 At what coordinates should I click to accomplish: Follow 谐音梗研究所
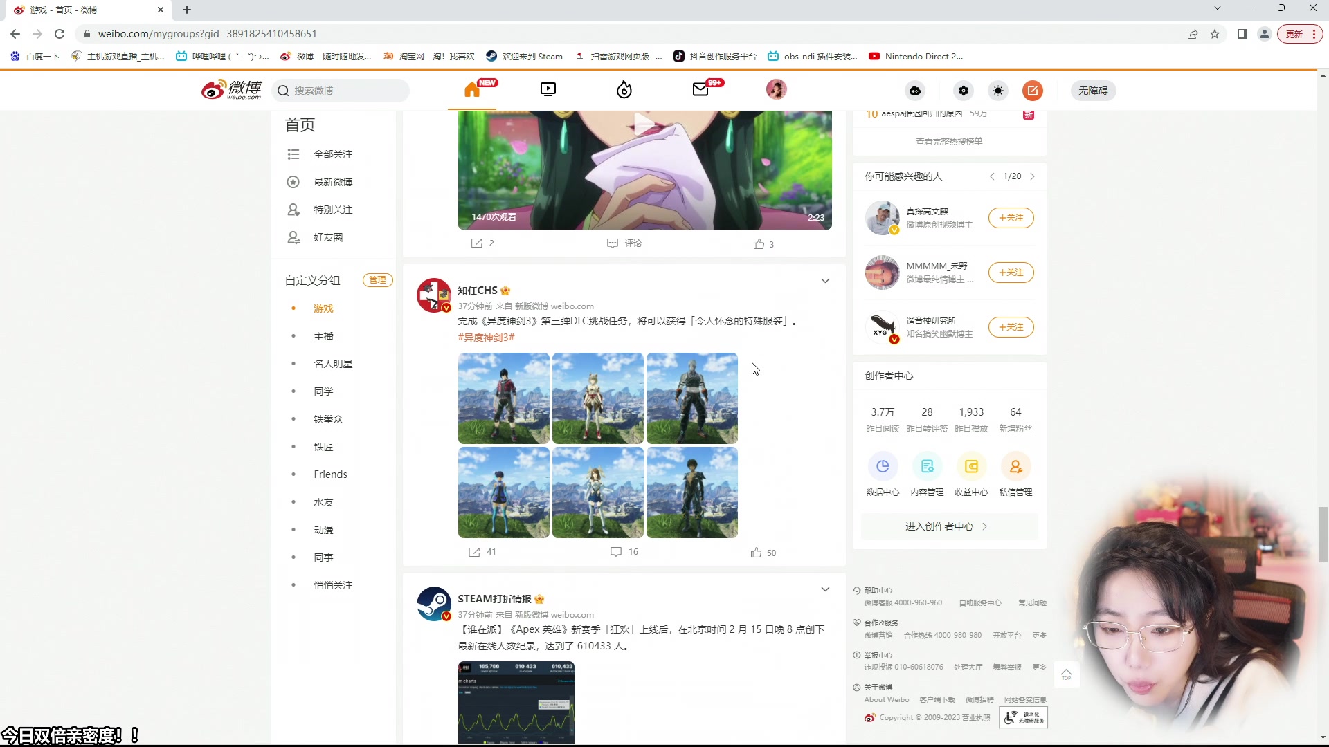[x=1011, y=327]
